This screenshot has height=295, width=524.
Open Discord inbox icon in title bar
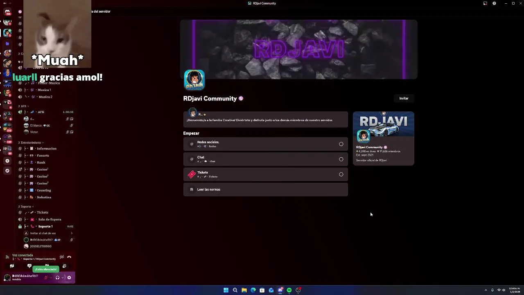click(x=485, y=3)
